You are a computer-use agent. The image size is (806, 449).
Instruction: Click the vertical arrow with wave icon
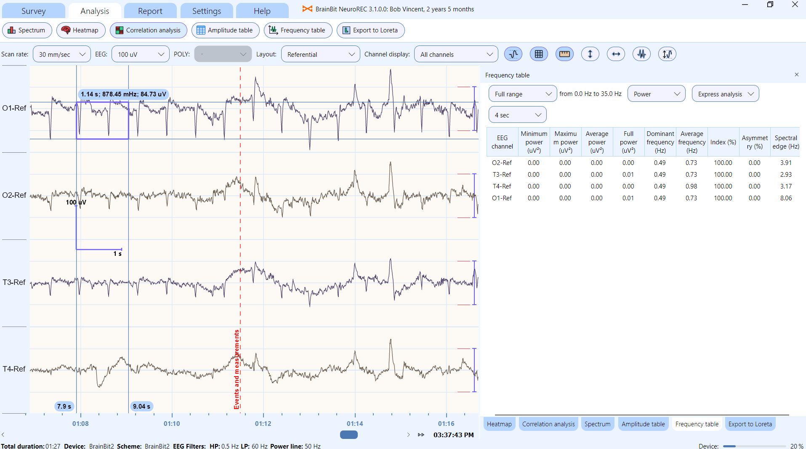(667, 54)
